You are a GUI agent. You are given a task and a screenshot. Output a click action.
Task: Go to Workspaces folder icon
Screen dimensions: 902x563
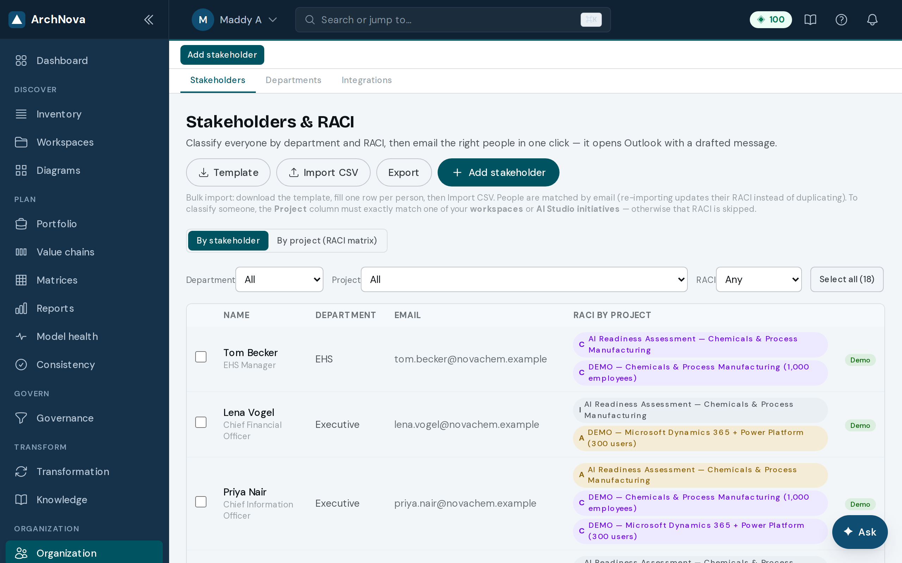point(21,142)
